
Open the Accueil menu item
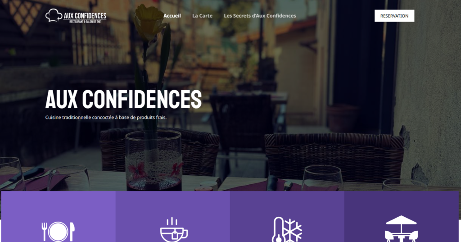click(172, 16)
